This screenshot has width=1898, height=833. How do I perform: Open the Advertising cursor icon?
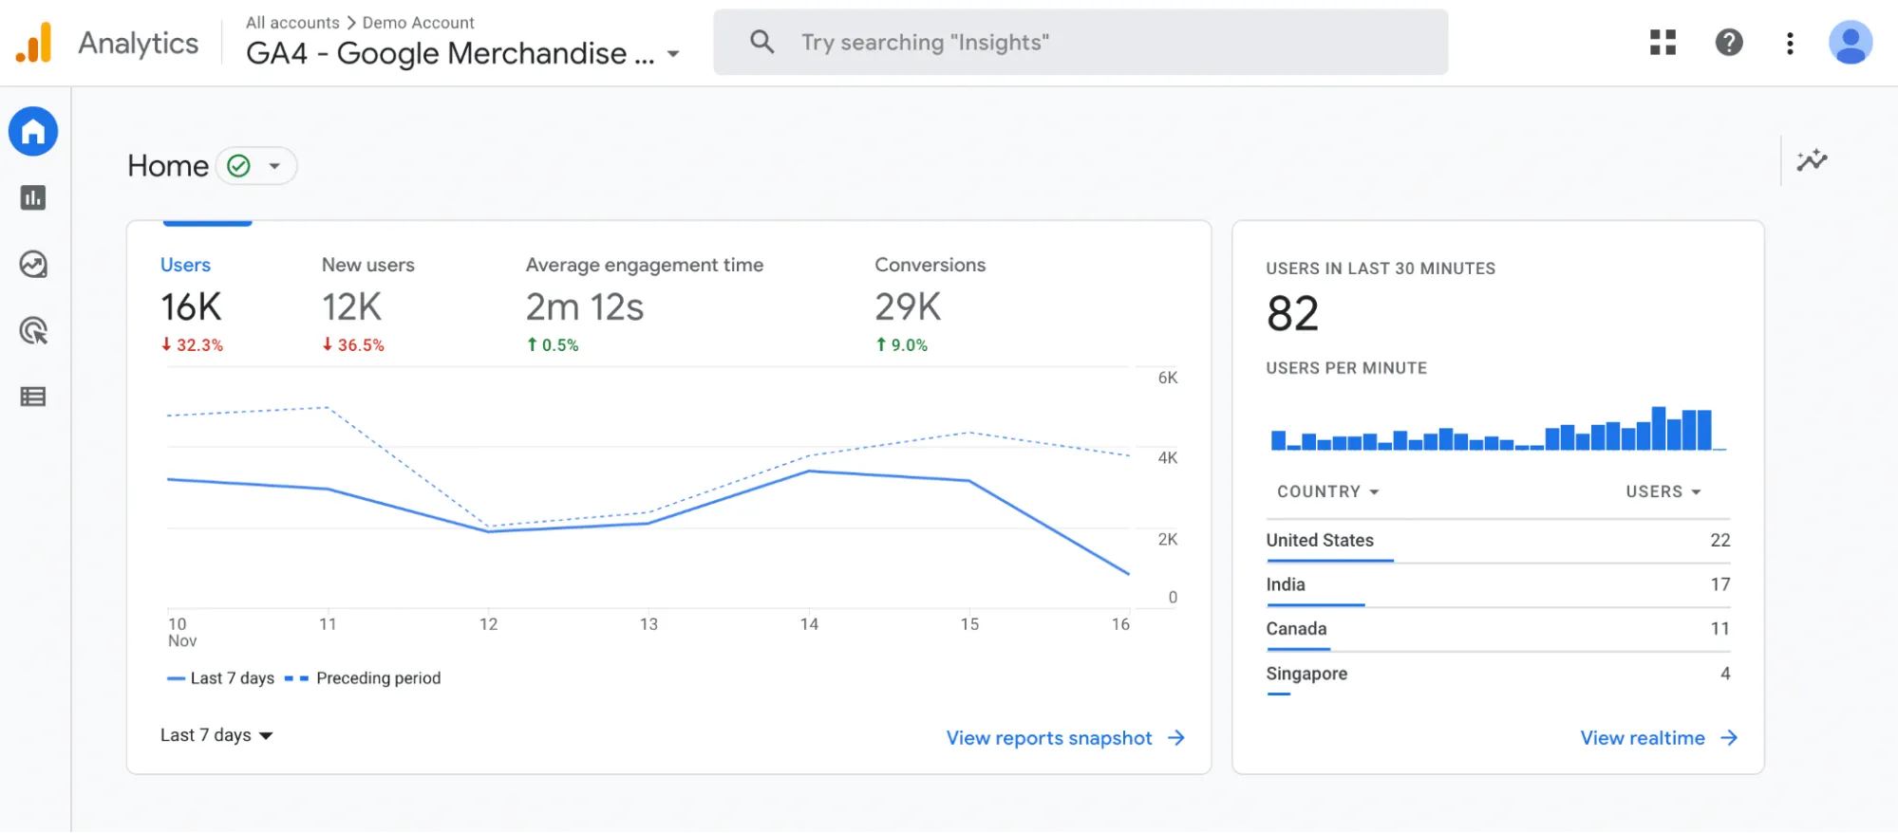(x=33, y=330)
